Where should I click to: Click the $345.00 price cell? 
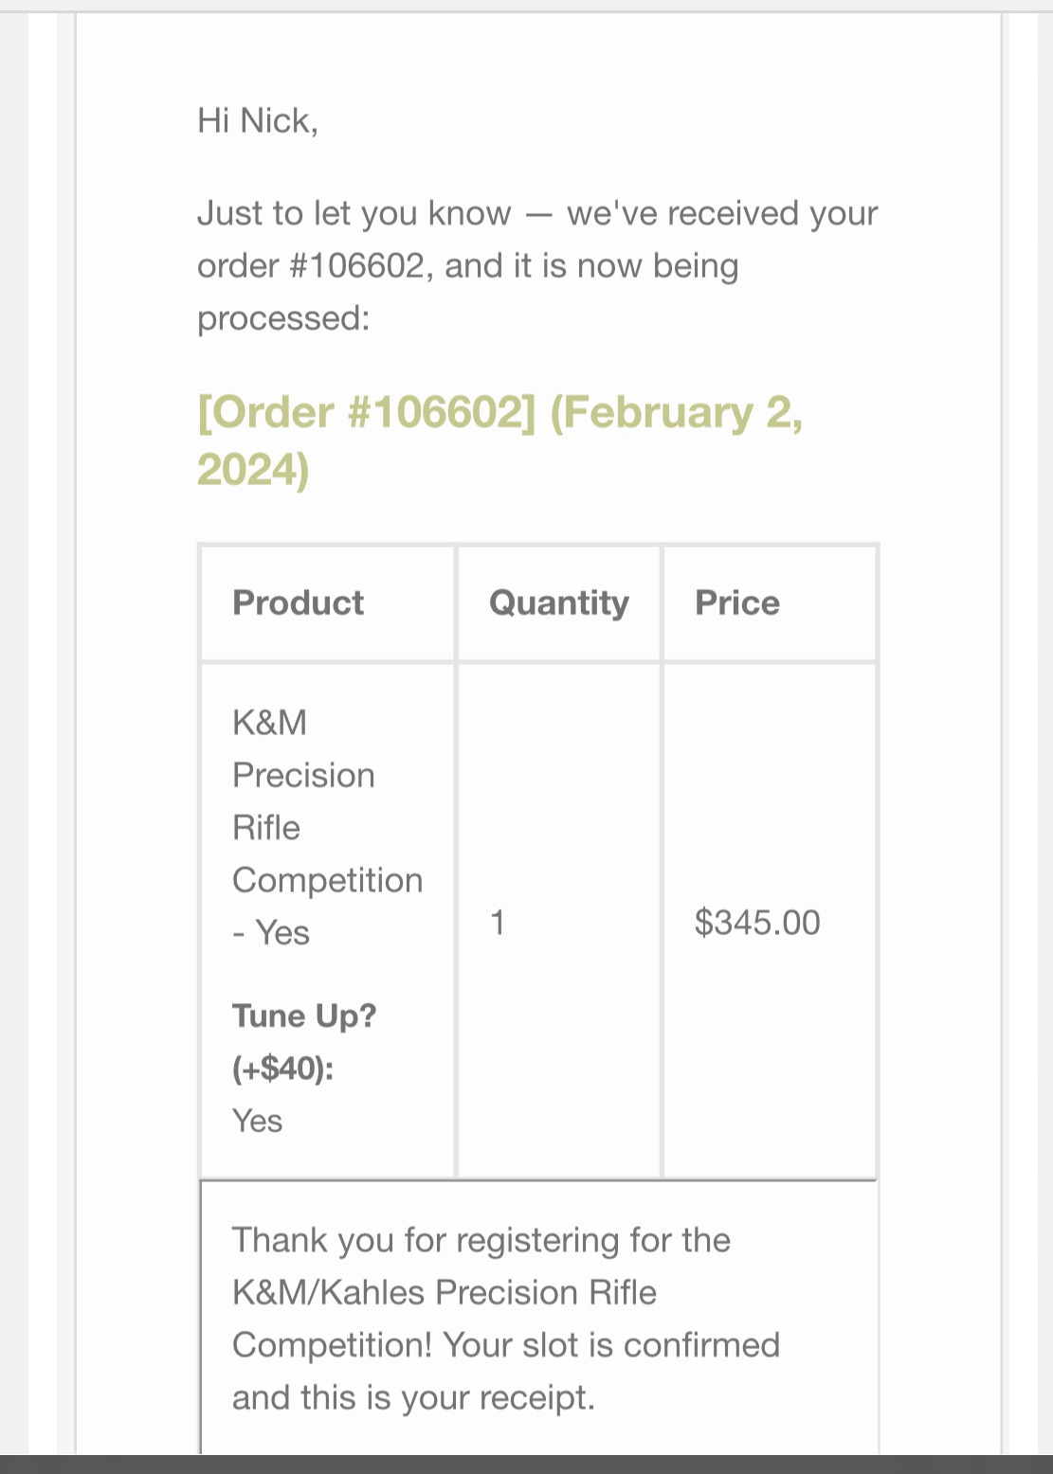pos(757,922)
